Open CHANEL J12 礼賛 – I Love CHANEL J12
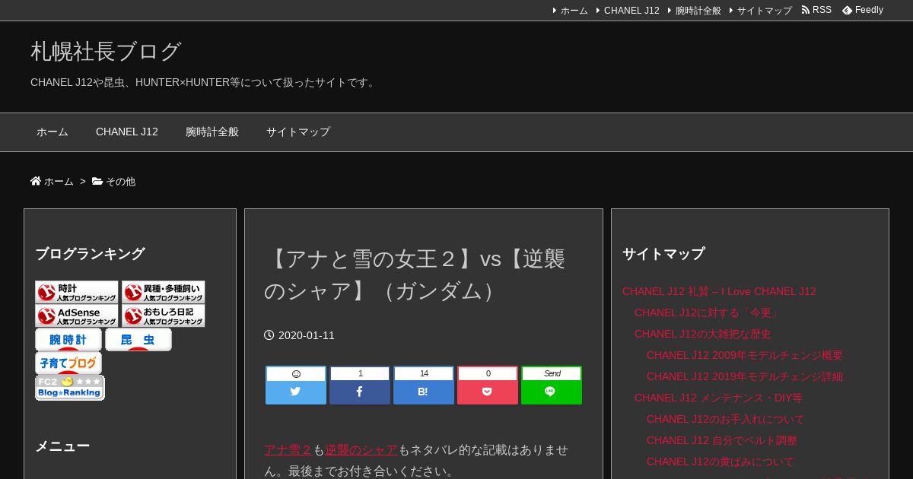The height and width of the screenshot is (479, 913). coord(719,291)
